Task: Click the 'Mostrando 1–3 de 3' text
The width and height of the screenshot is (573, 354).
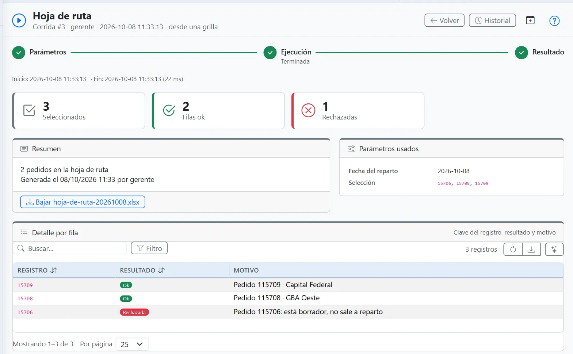Action: pos(43,344)
